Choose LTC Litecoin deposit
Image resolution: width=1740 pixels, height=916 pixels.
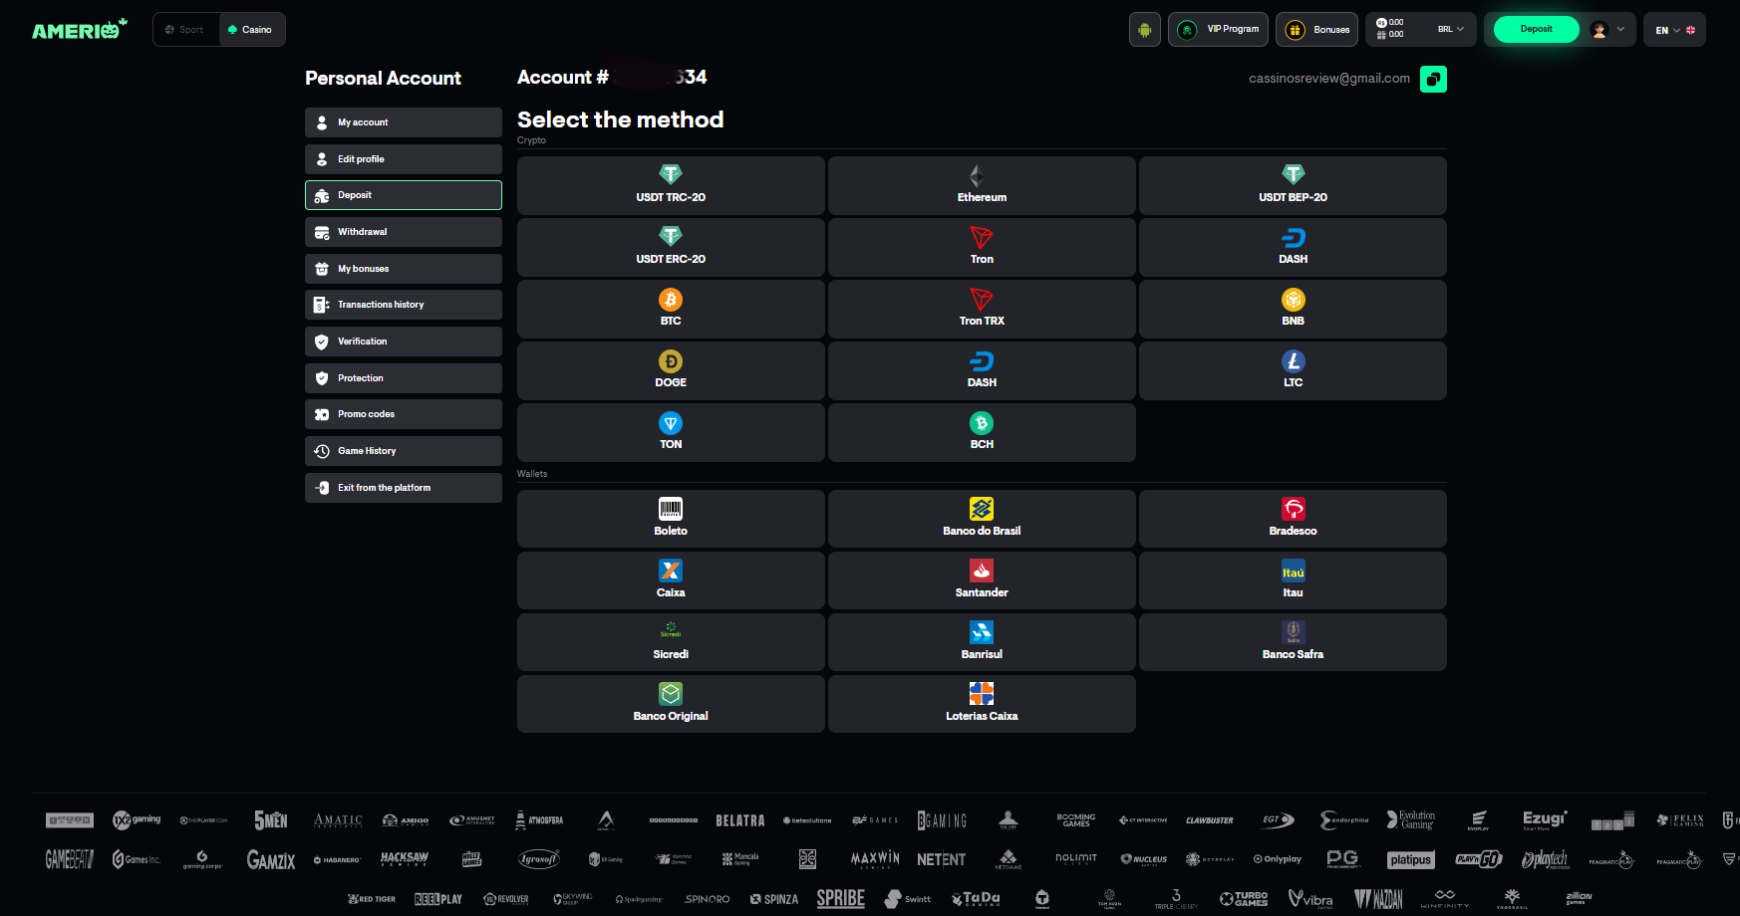(x=1293, y=370)
